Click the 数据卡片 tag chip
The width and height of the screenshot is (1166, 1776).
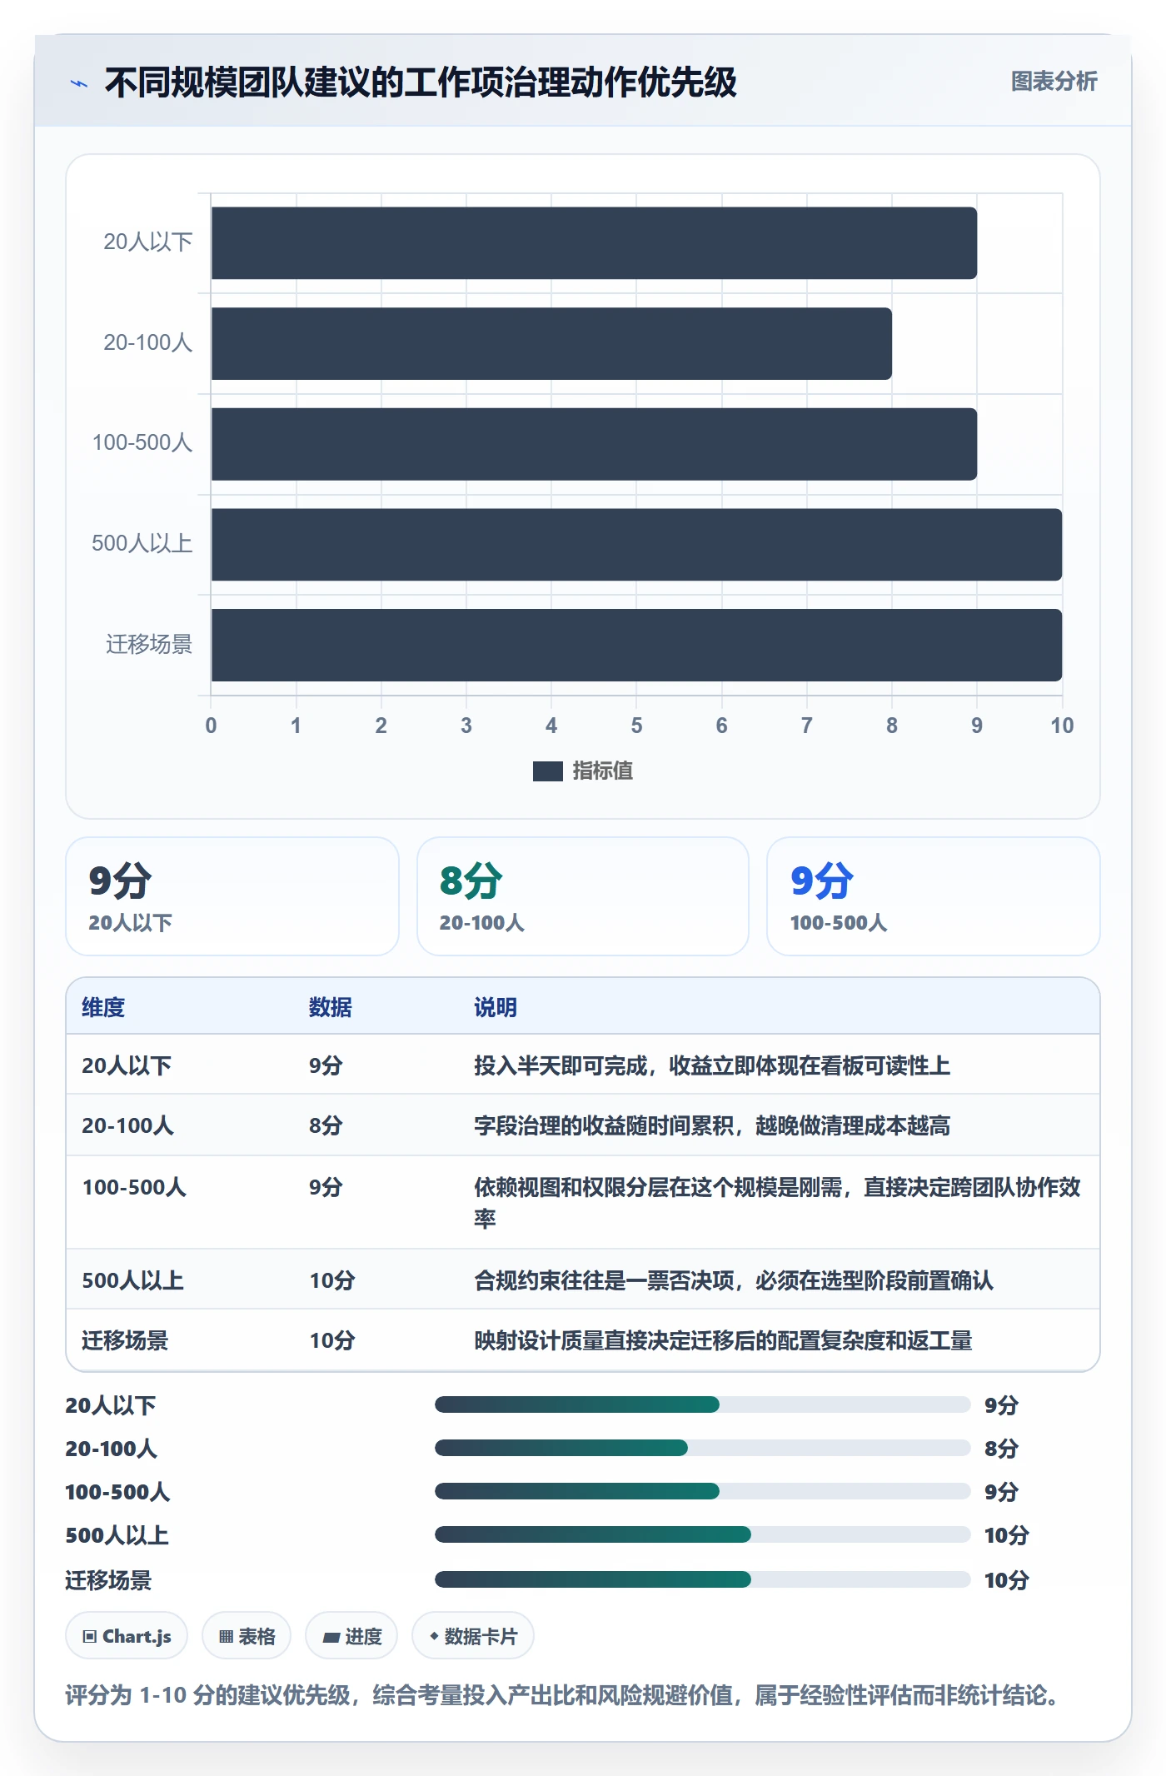(473, 1636)
